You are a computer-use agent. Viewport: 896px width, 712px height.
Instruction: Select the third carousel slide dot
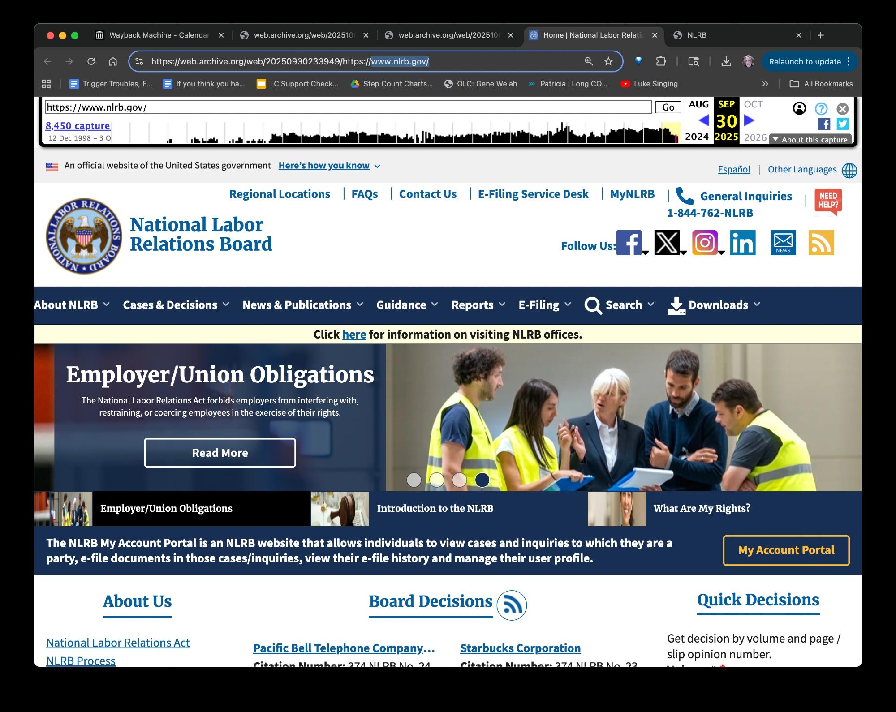point(459,480)
